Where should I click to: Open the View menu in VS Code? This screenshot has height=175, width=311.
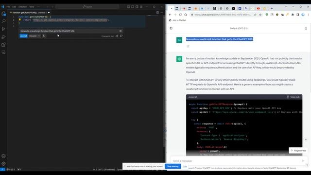(x=32, y=7)
